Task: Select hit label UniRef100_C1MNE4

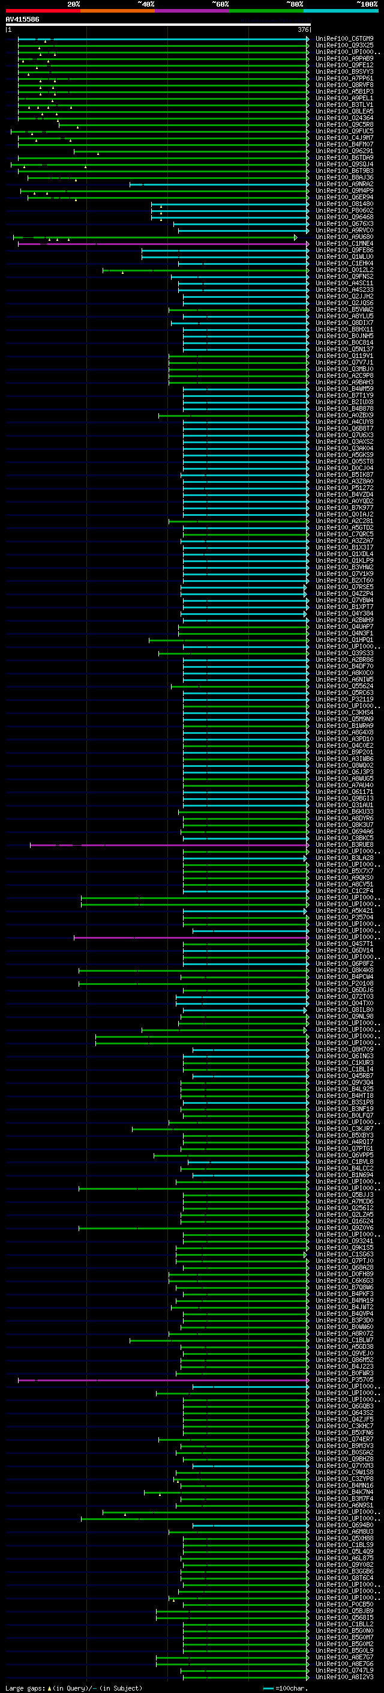Action: tap(344, 244)
